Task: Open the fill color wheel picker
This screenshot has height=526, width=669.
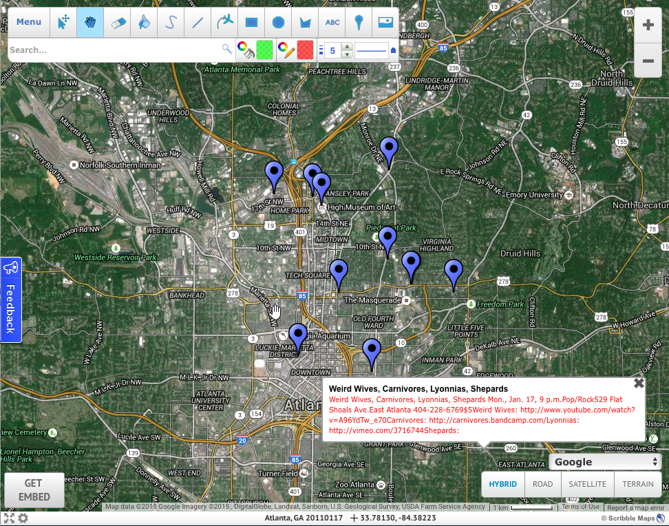Action: (245, 50)
